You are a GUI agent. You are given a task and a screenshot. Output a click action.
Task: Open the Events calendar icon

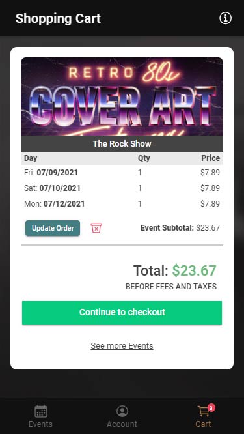(x=41, y=411)
